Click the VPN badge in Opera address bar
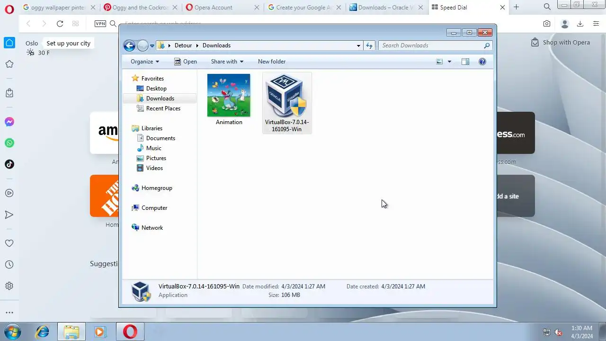This screenshot has height=341, width=606. [100, 24]
